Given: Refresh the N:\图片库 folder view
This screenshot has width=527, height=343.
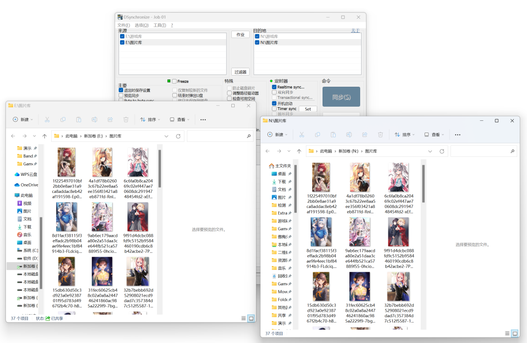Looking at the screenshot, I should 442,151.
